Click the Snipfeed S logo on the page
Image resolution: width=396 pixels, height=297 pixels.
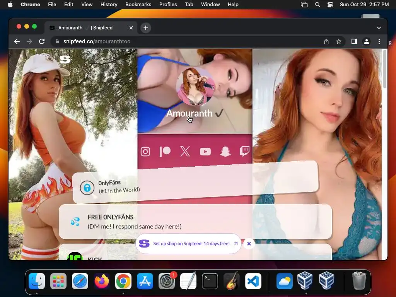65,59
